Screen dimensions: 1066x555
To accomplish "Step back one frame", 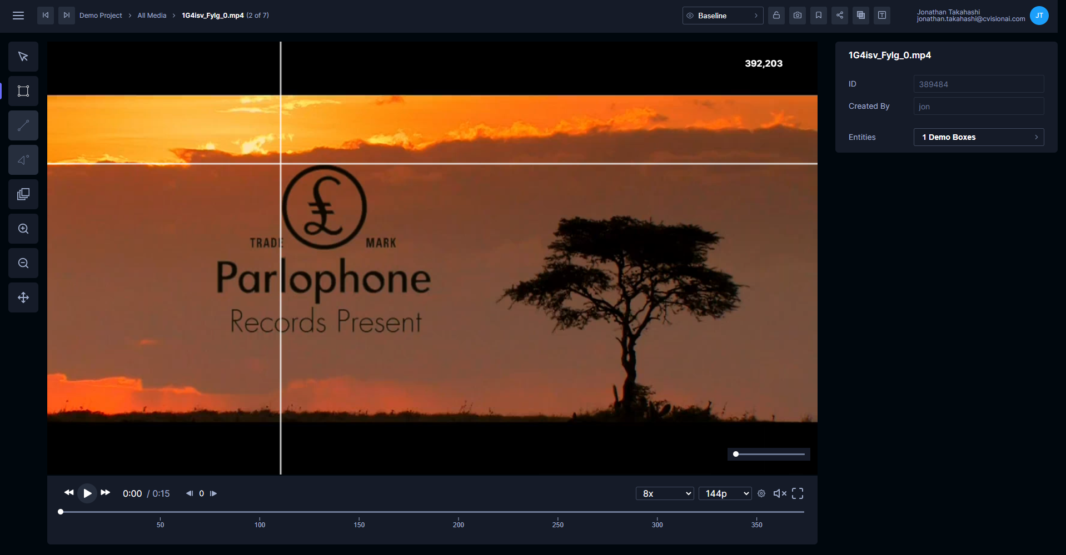I will (x=190, y=493).
